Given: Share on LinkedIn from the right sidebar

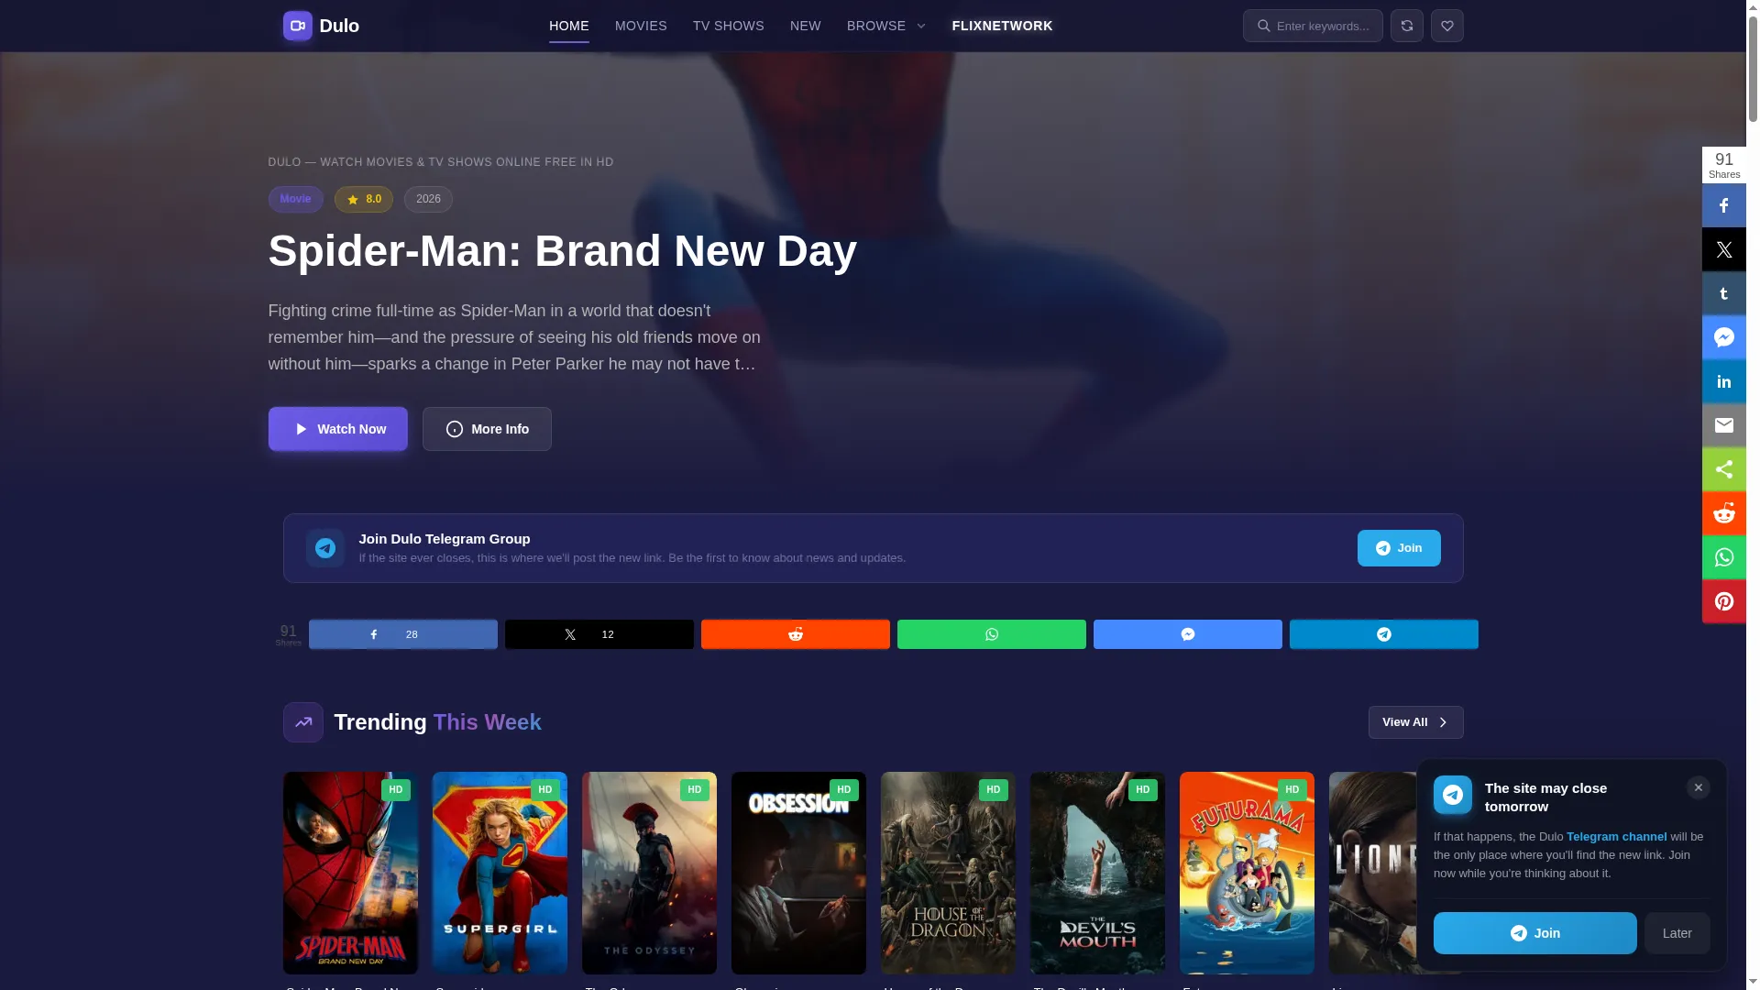Looking at the screenshot, I should [x=1724, y=381].
